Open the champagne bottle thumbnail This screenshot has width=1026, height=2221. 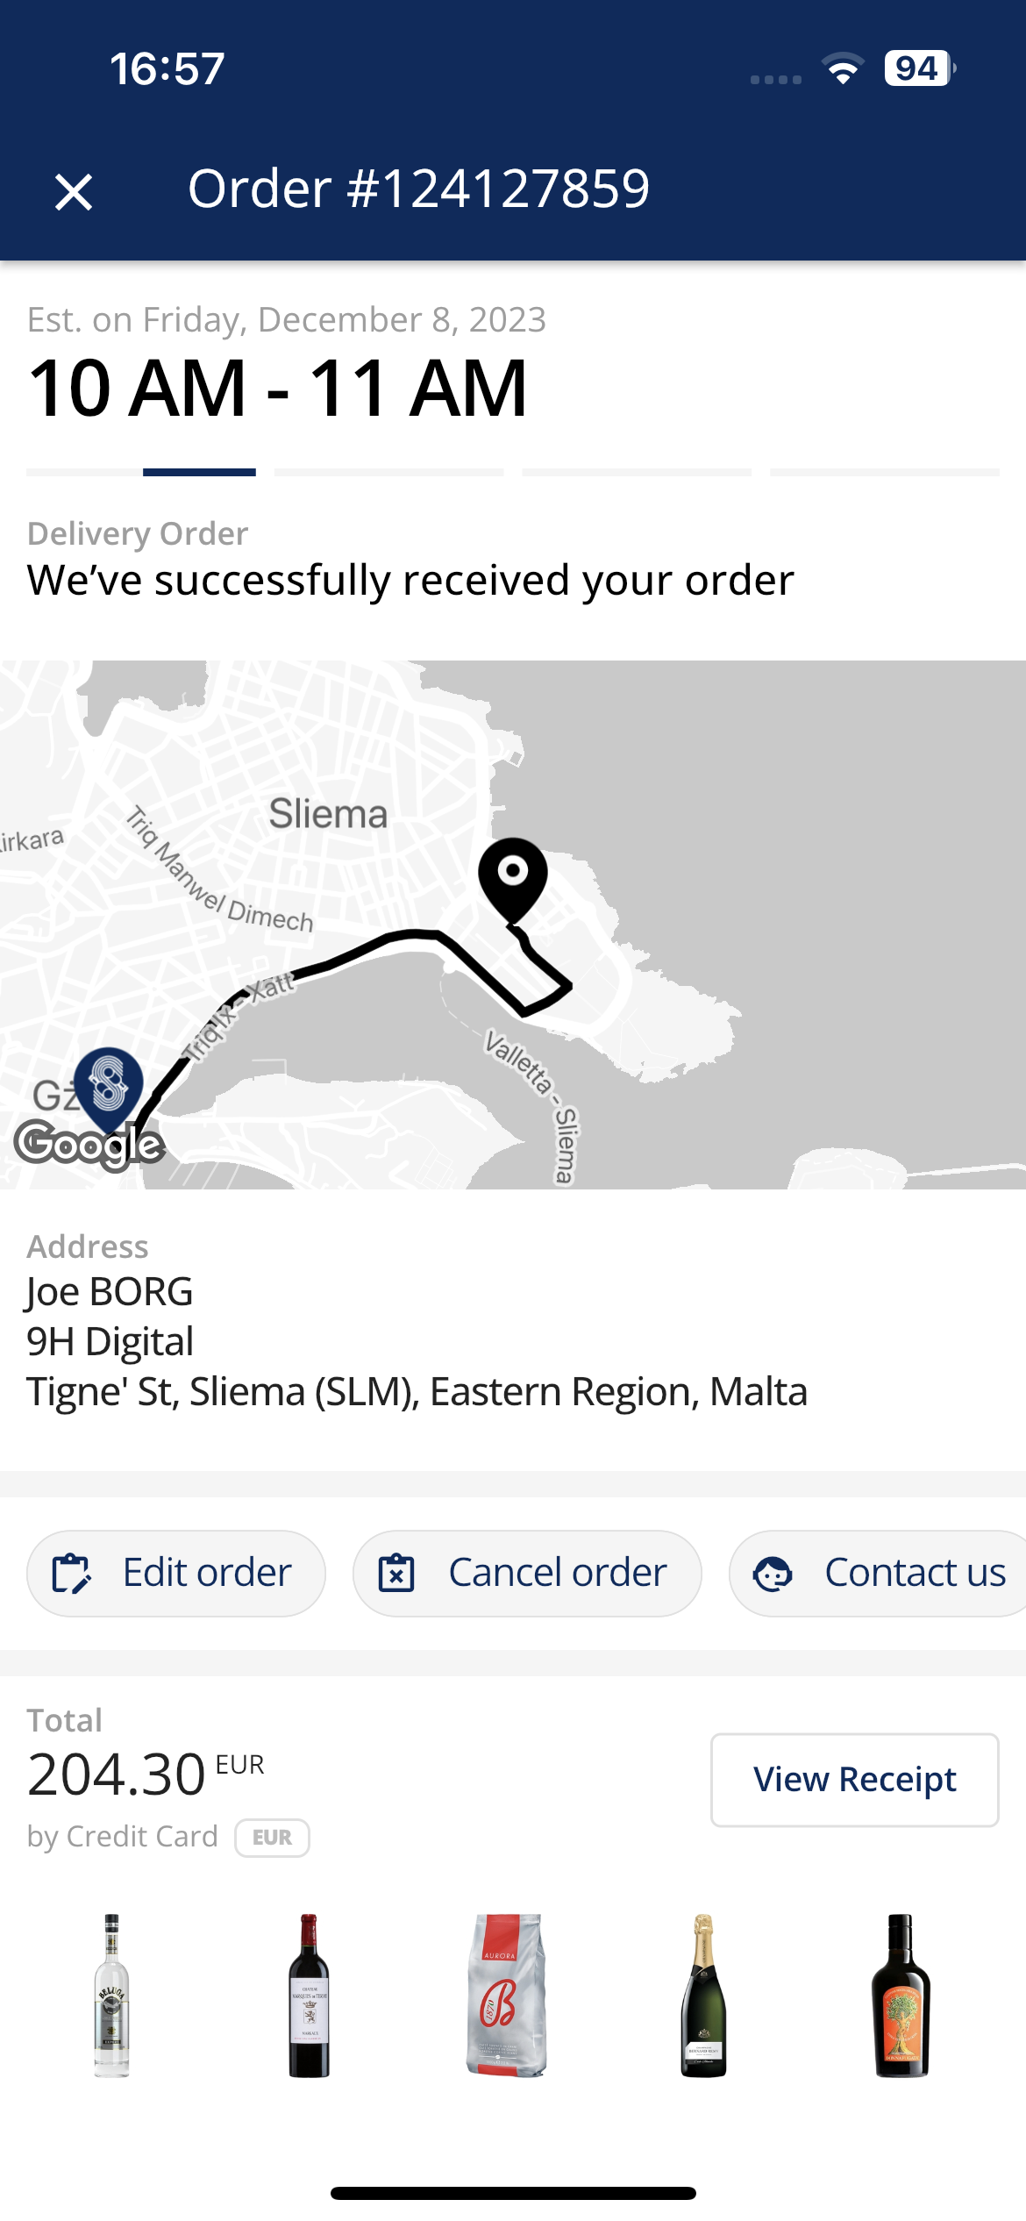pyautogui.click(x=703, y=1995)
